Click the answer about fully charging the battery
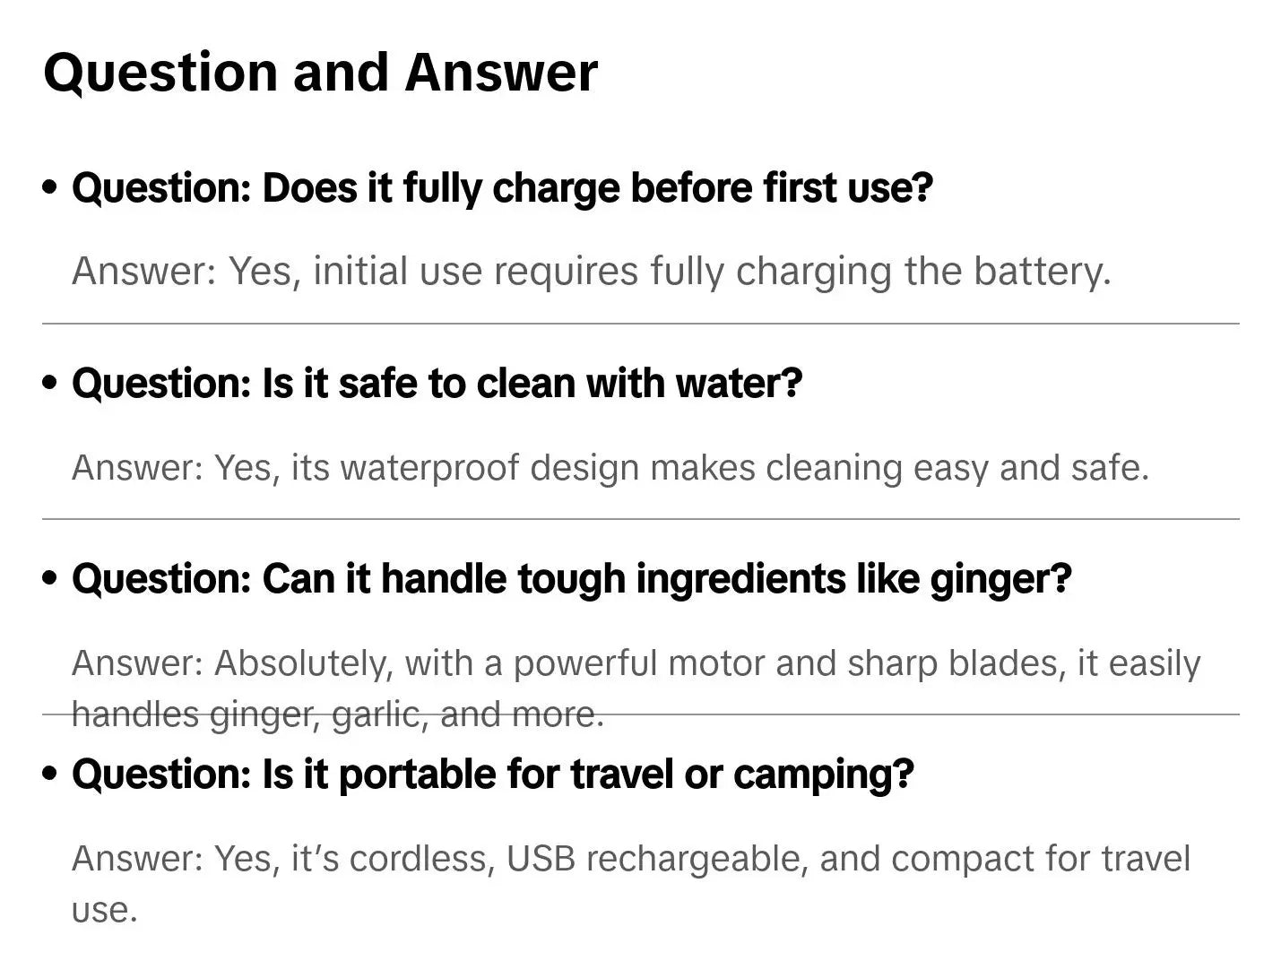The image size is (1281, 961). [x=592, y=272]
